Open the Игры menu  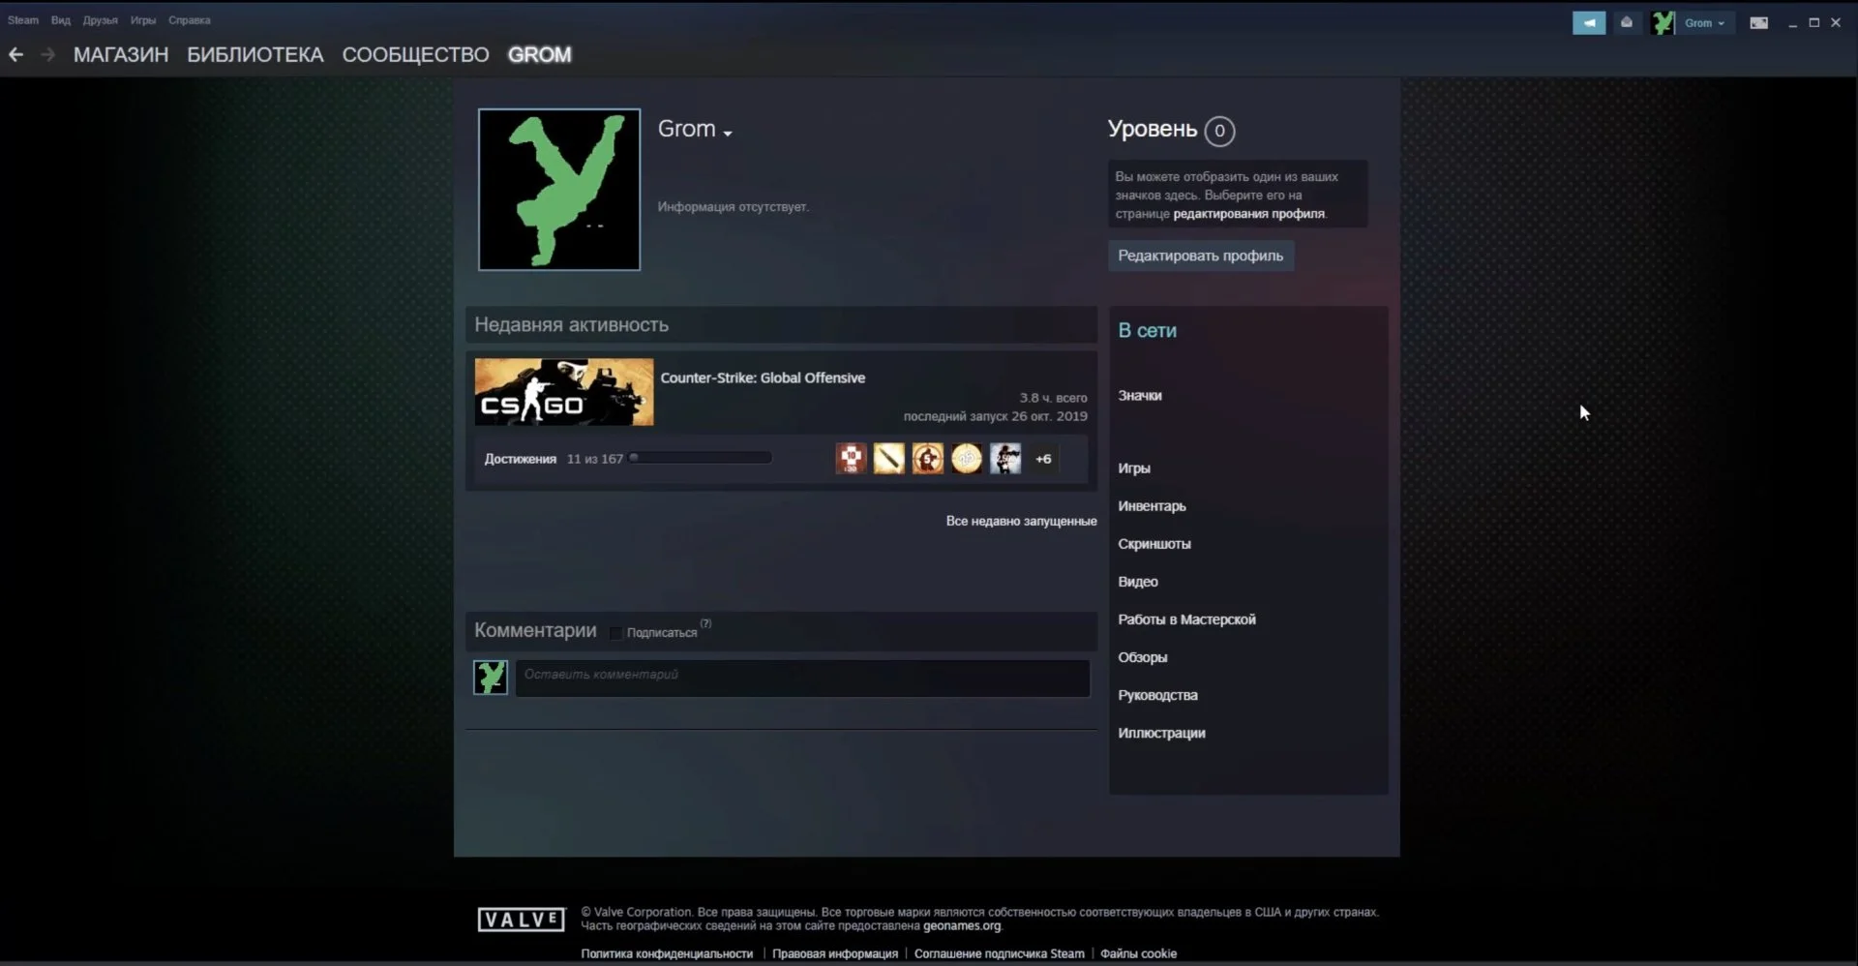(x=143, y=20)
